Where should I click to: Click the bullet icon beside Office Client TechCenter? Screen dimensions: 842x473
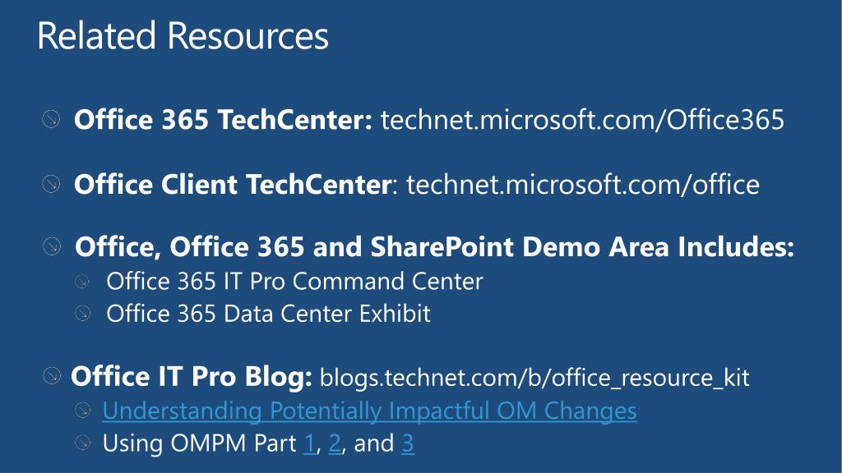click(x=51, y=184)
